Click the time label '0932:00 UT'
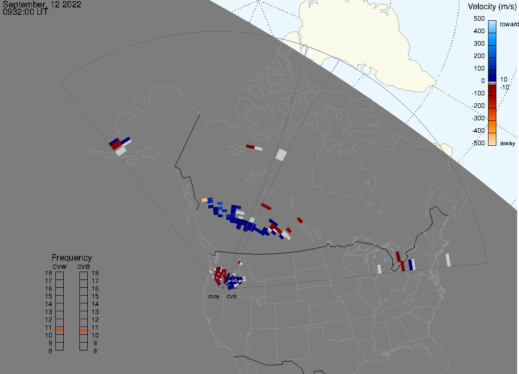 point(25,12)
